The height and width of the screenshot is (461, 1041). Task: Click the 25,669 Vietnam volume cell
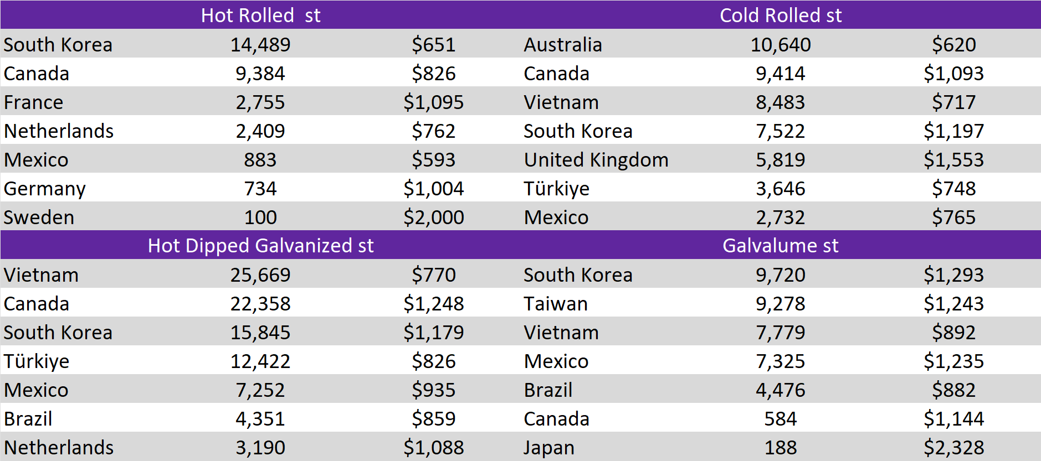(260, 274)
